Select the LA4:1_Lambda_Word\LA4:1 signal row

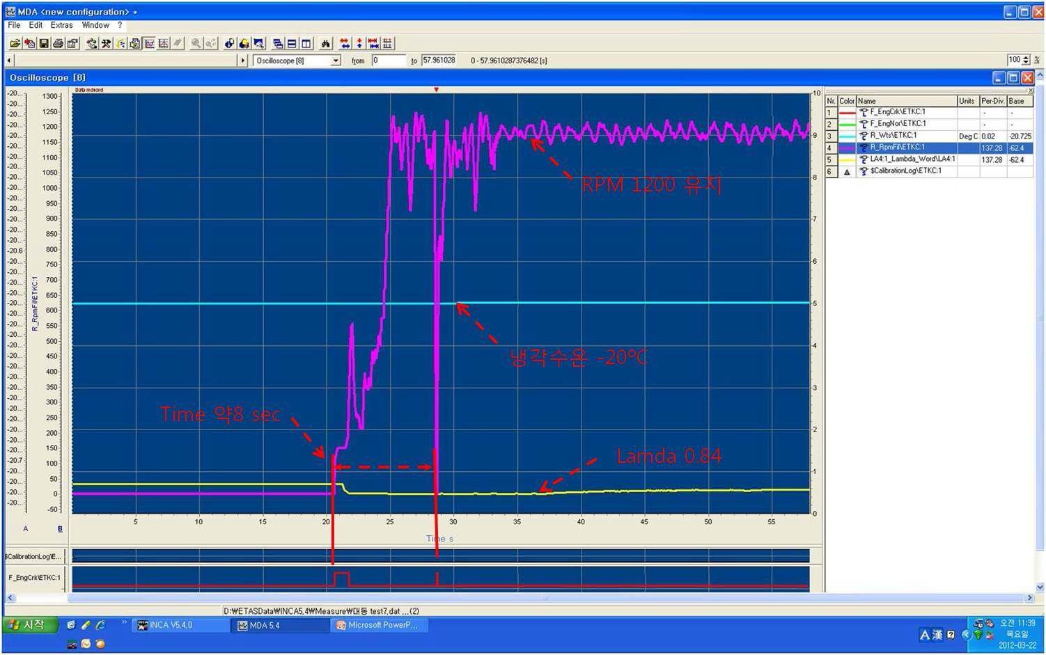tap(929, 159)
